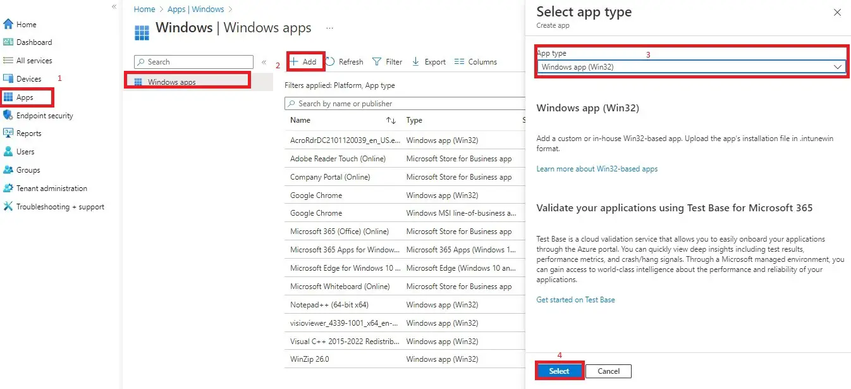Viewport: 851px width, 389px height.
Task: Open the Devices section
Action: 28,78
